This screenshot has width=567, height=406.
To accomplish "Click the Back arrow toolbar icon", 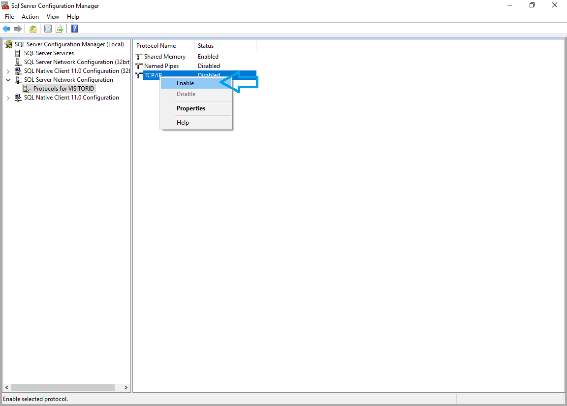I will tap(6, 29).
